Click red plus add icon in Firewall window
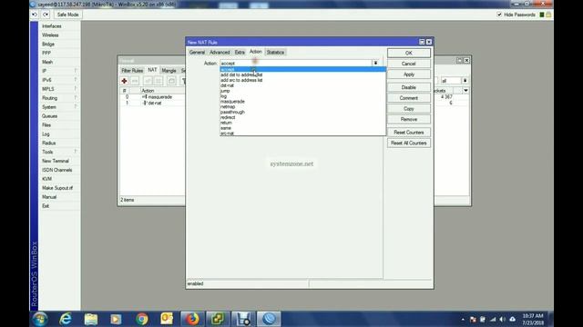 tap(124, 81)
